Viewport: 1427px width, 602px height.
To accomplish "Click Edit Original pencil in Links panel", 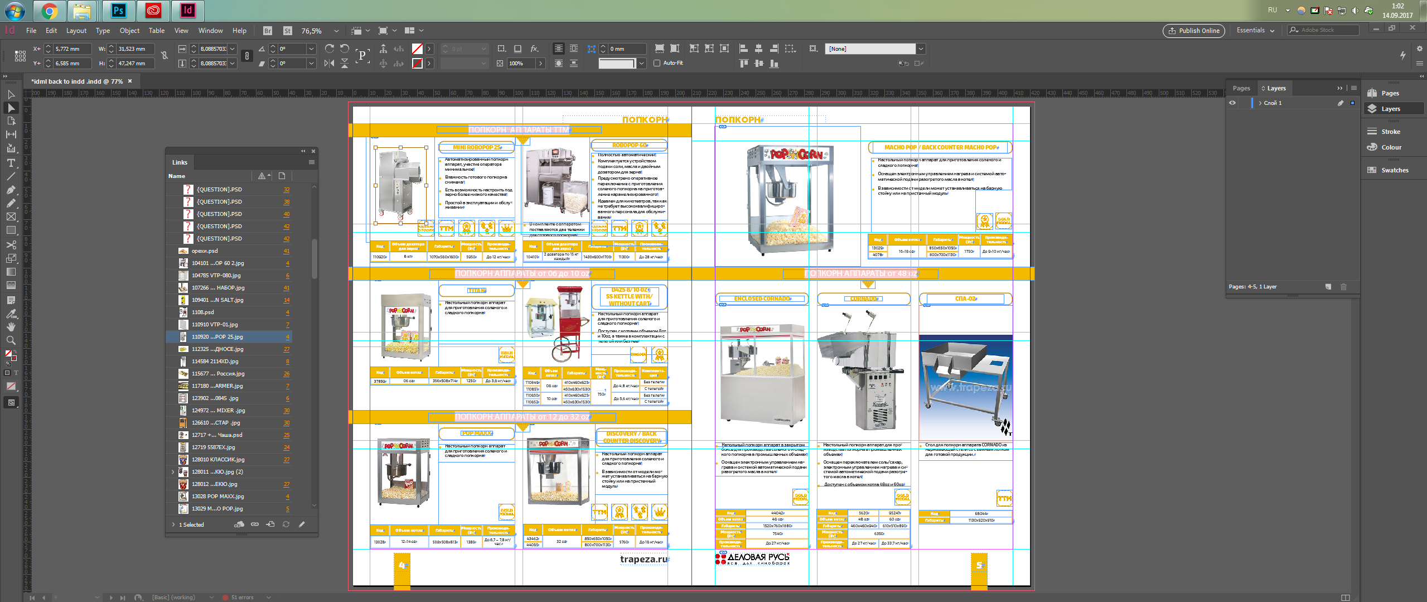I will (302, 524).
